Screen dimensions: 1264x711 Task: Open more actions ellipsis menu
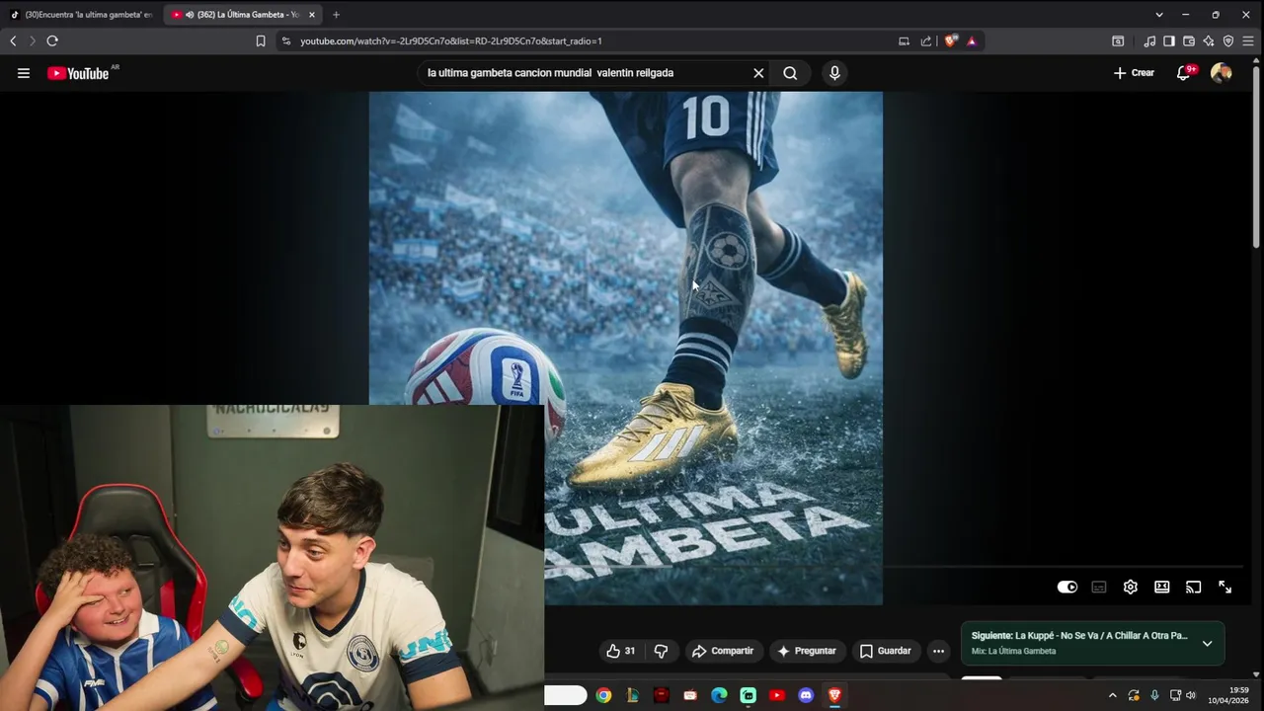click(939, 651)
